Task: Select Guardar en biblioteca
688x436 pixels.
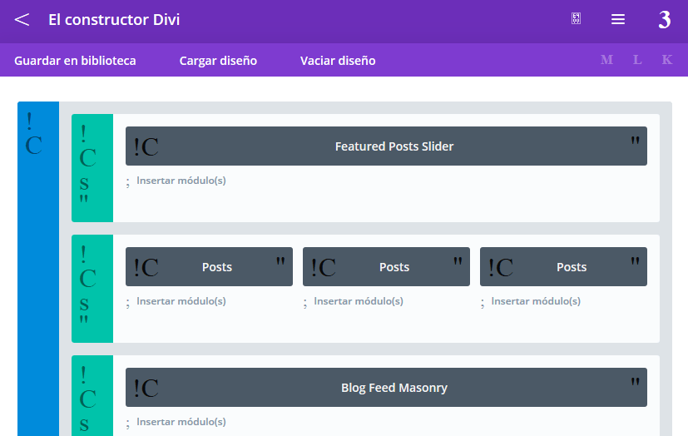Action: coord(75,61)
